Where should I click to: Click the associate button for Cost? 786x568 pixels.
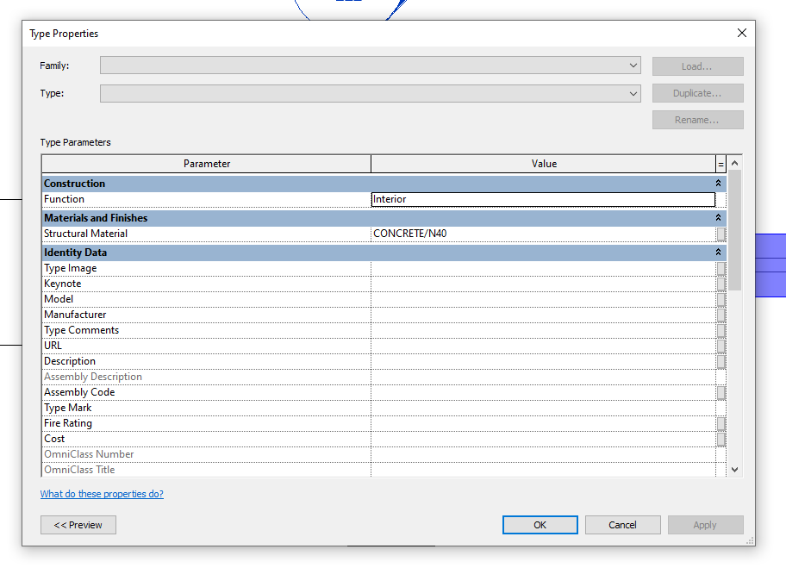pyautogui.click(x=720, y=440)
